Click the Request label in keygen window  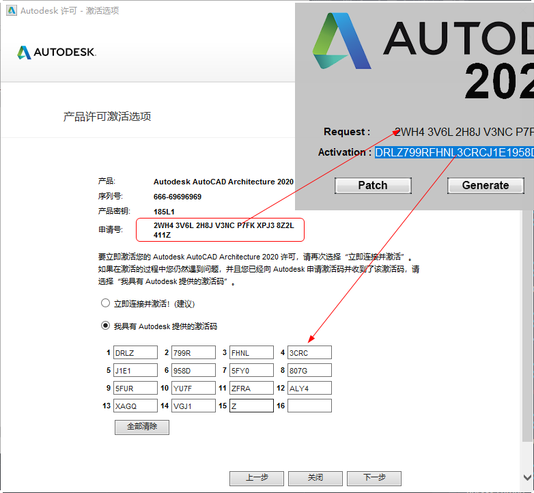[347, 132]
